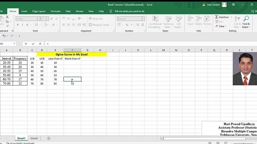Open Find & Select menu
The width and height of the screenshot is (257, 144).
pos(246,22)
